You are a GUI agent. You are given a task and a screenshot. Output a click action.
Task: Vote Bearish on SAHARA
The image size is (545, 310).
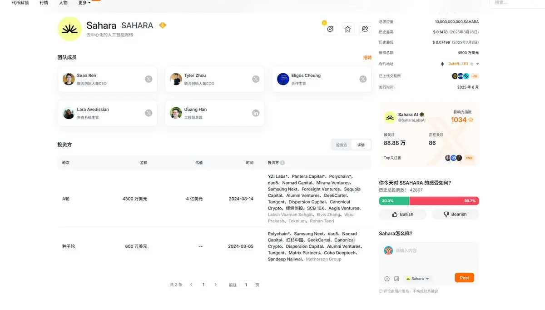(x=455, y=214)
